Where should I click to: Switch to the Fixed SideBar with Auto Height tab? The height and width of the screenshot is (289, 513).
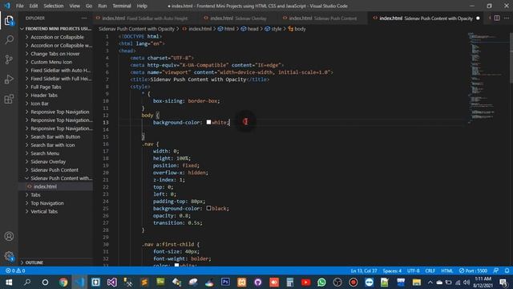click(x=145, y=18)
